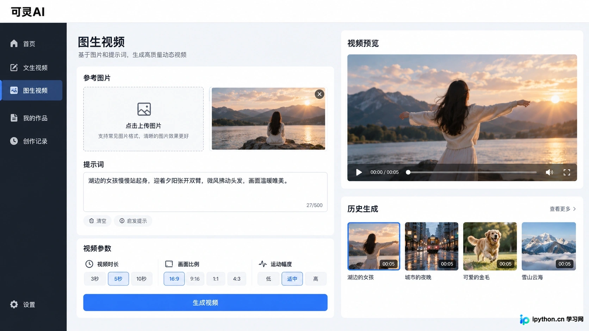This screenshot has height=331, width=589.
Task: Set motion amplitude to 适中
Action: 292,279
